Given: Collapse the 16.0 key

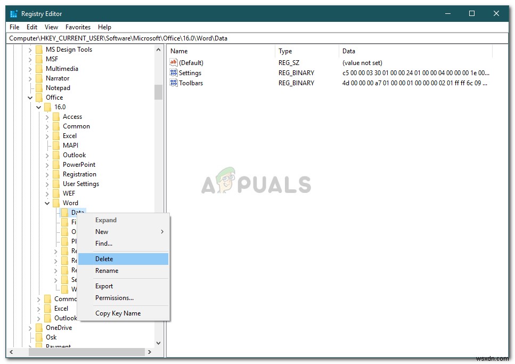Looking at the screenshot, I should click(38, 107).
